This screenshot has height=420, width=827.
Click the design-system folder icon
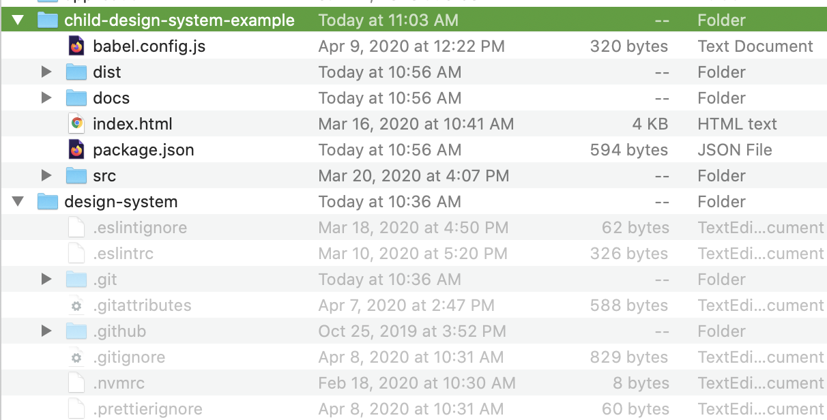pyautogui.click(x=47, y=202)
